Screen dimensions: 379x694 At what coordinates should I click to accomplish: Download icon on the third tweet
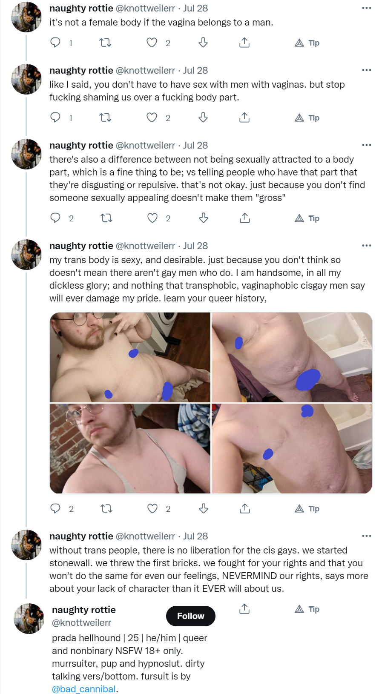(204, 218)
